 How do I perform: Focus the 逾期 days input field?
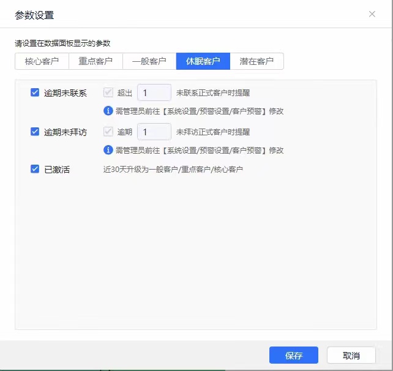(x=154, y=132)
